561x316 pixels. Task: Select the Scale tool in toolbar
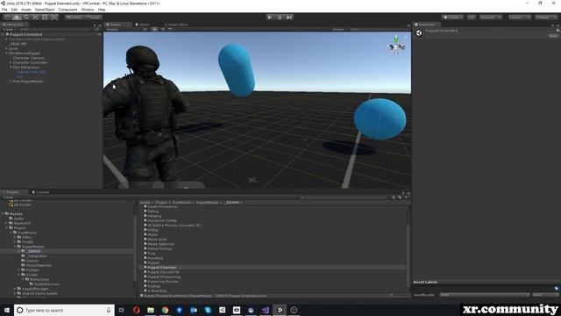[35, 18]
